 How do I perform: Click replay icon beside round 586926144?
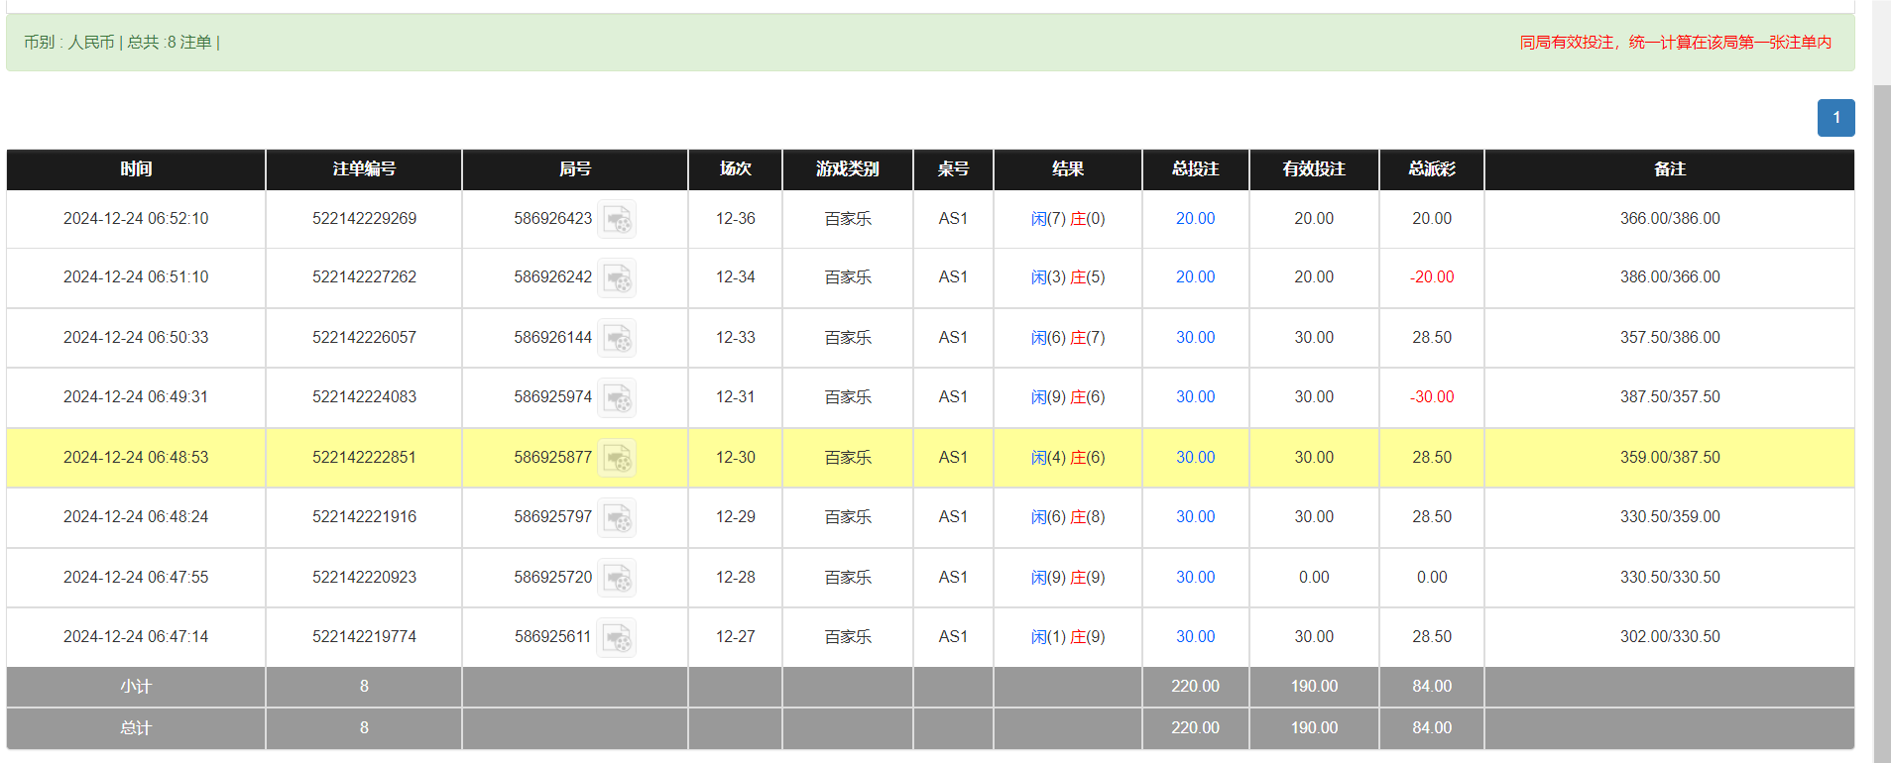pyautogui.click(x=617, y=338)
